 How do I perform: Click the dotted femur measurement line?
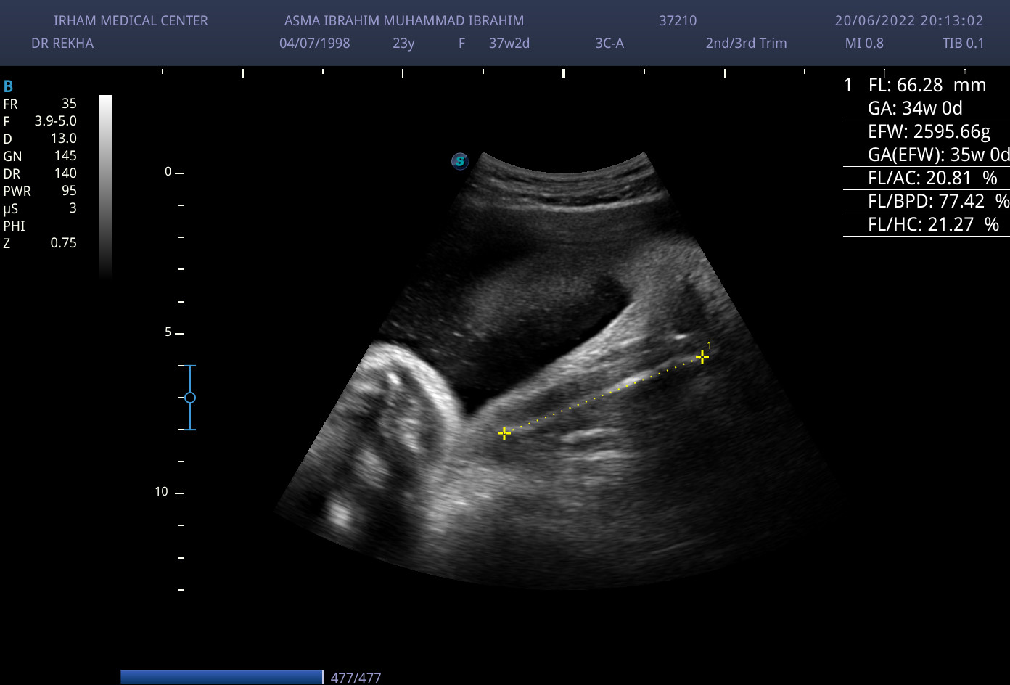(603, 395)
